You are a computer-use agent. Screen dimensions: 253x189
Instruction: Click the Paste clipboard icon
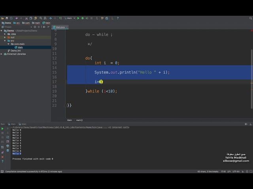coord(35,19)
